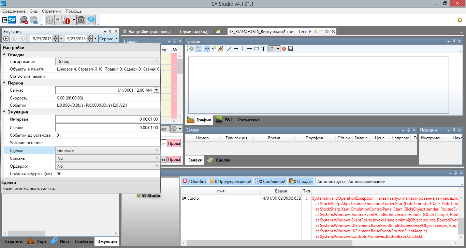Viewport: 466px width, 248px height.
Task: Open the Сделки Generate combo box
Action: point(108,150)
